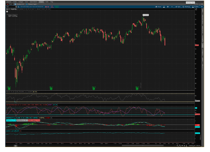Open the Style menu
The width and height of the screenshot is (210, 152).
tap(178, 7)
